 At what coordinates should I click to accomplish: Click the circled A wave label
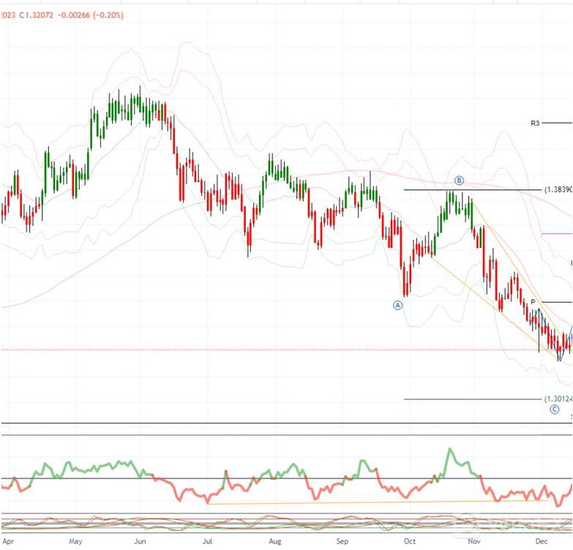tap(398, 305)
